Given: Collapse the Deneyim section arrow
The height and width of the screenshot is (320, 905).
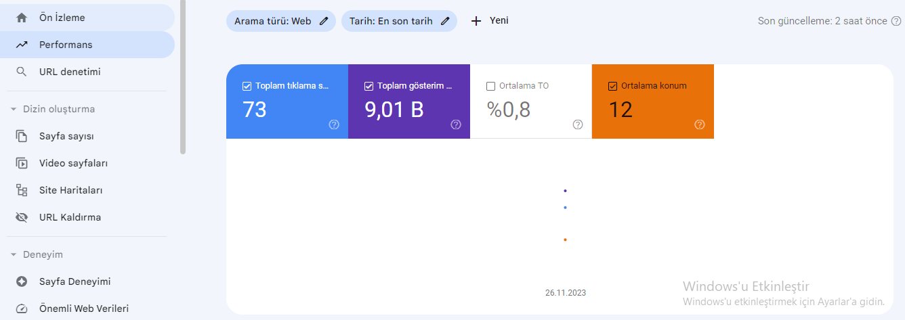Looking at the screenshot, I should 14,254.
